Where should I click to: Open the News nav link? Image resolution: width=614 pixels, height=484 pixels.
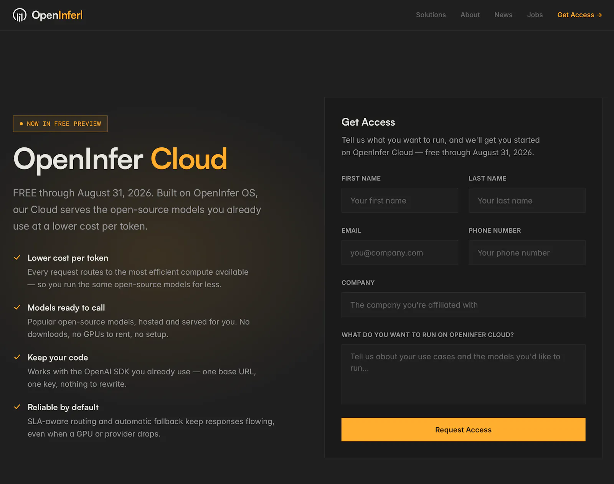click(503, 15)
